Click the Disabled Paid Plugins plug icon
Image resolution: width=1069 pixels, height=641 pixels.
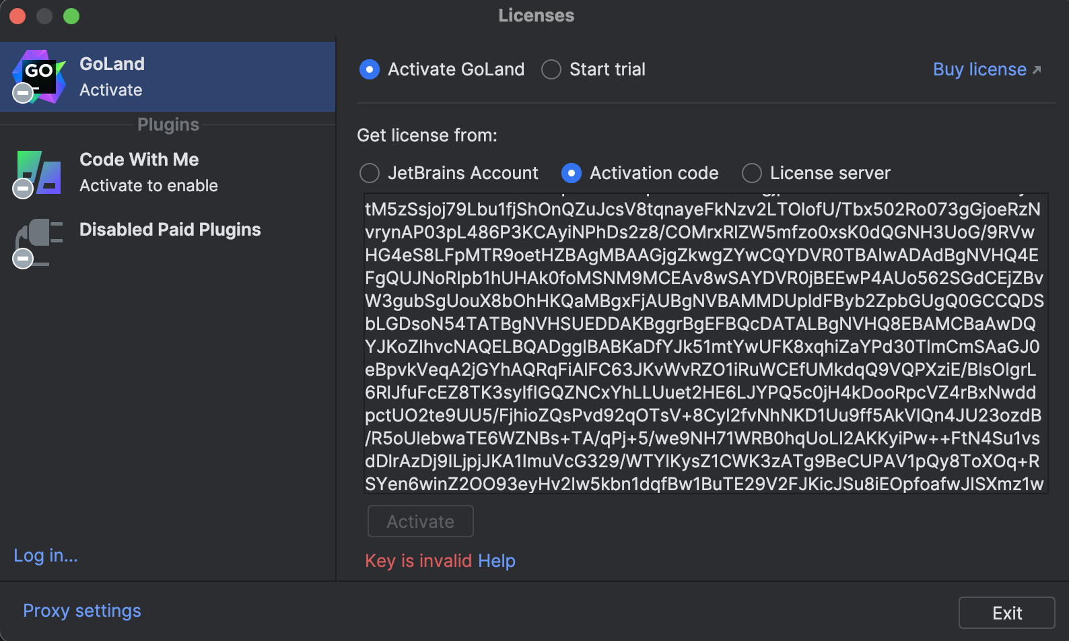point(39,242)
